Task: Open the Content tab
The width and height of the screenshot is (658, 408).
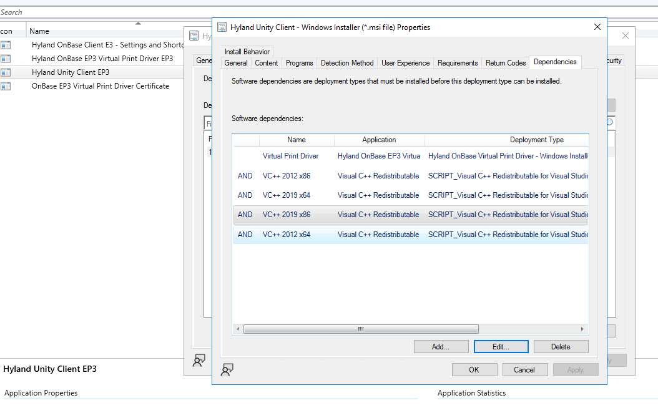Action: point(267,63)
